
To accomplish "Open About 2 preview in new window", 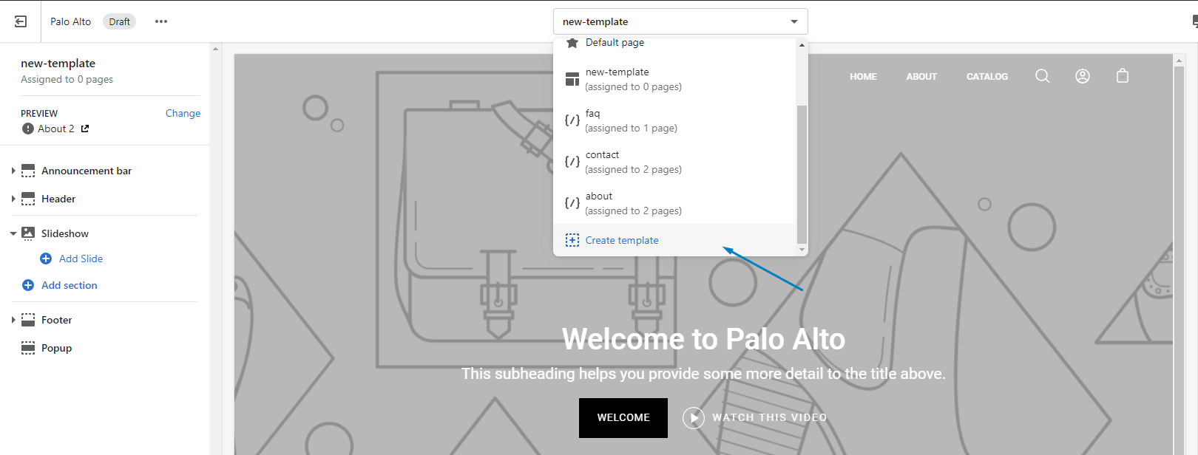I will click(x=85, y=129).
